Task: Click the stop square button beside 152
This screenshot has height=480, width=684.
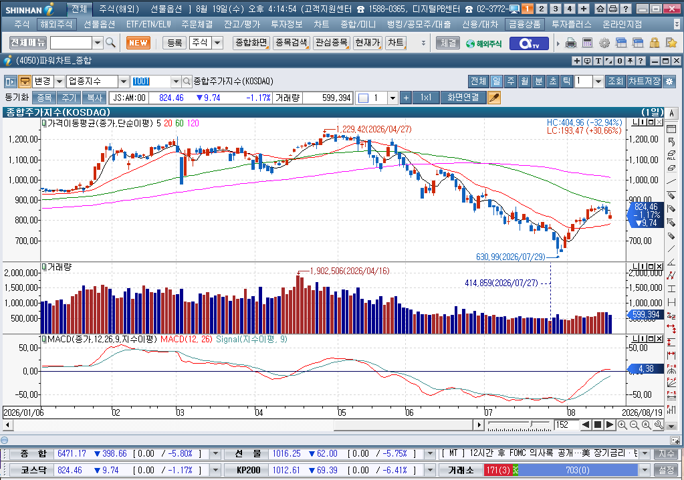Action: point(598,425)
